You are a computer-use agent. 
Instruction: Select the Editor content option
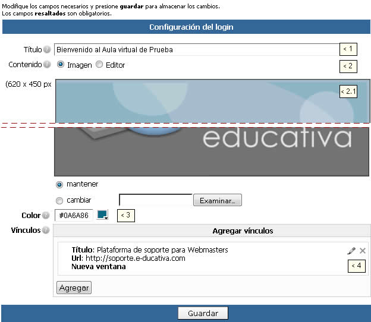(x=99, y=64)
